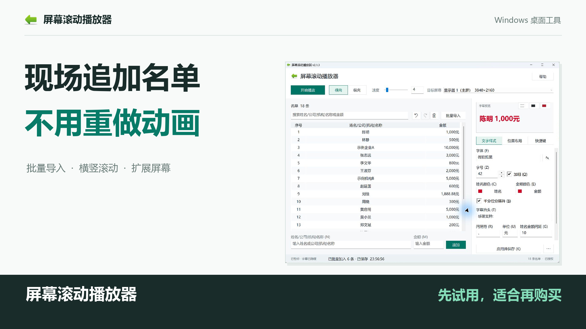The width and height of the screenshot is (586, 329).
Task: Open the 金额 amount color swatch
Action: pyautogui.click(x=520, y=191)
